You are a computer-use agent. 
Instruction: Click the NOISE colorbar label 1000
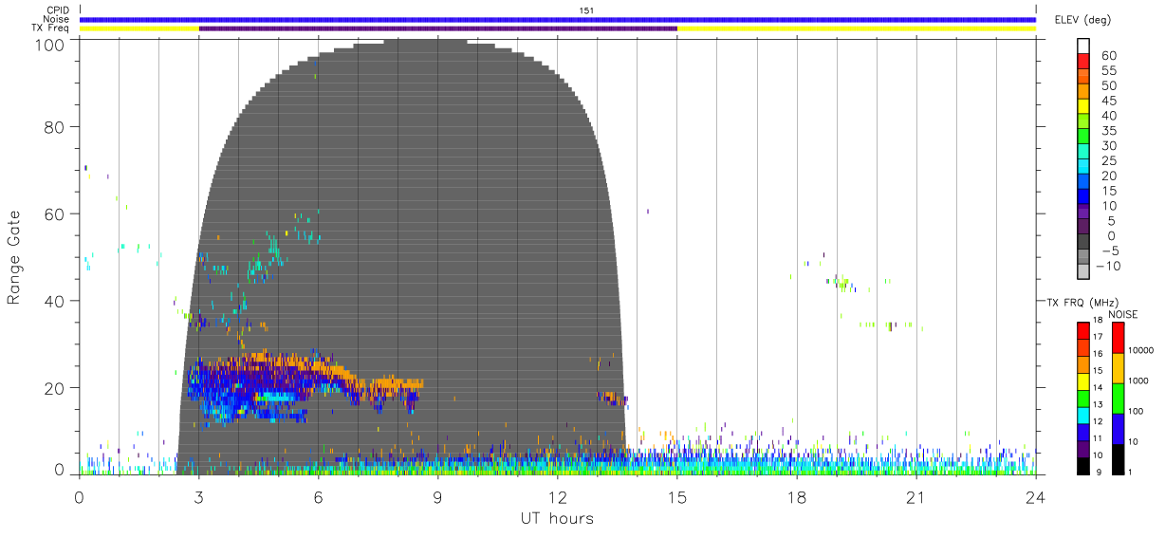click(1138, 380)
